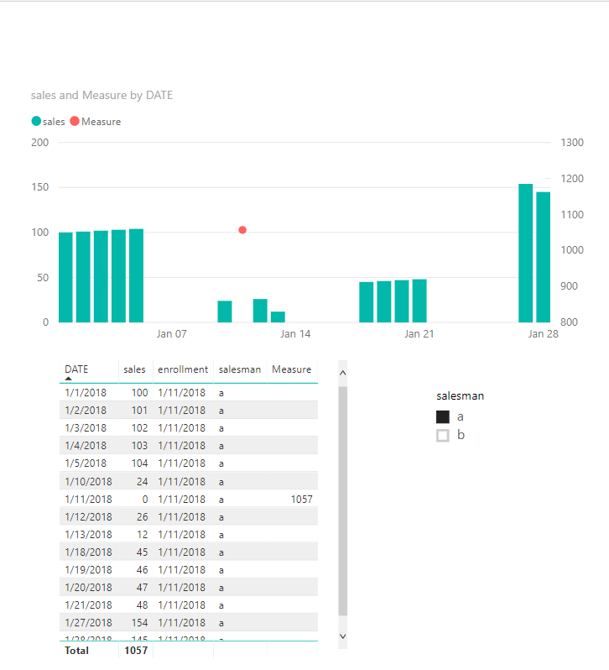Click the 'Jan 21' axis label

tap(419, 333)
